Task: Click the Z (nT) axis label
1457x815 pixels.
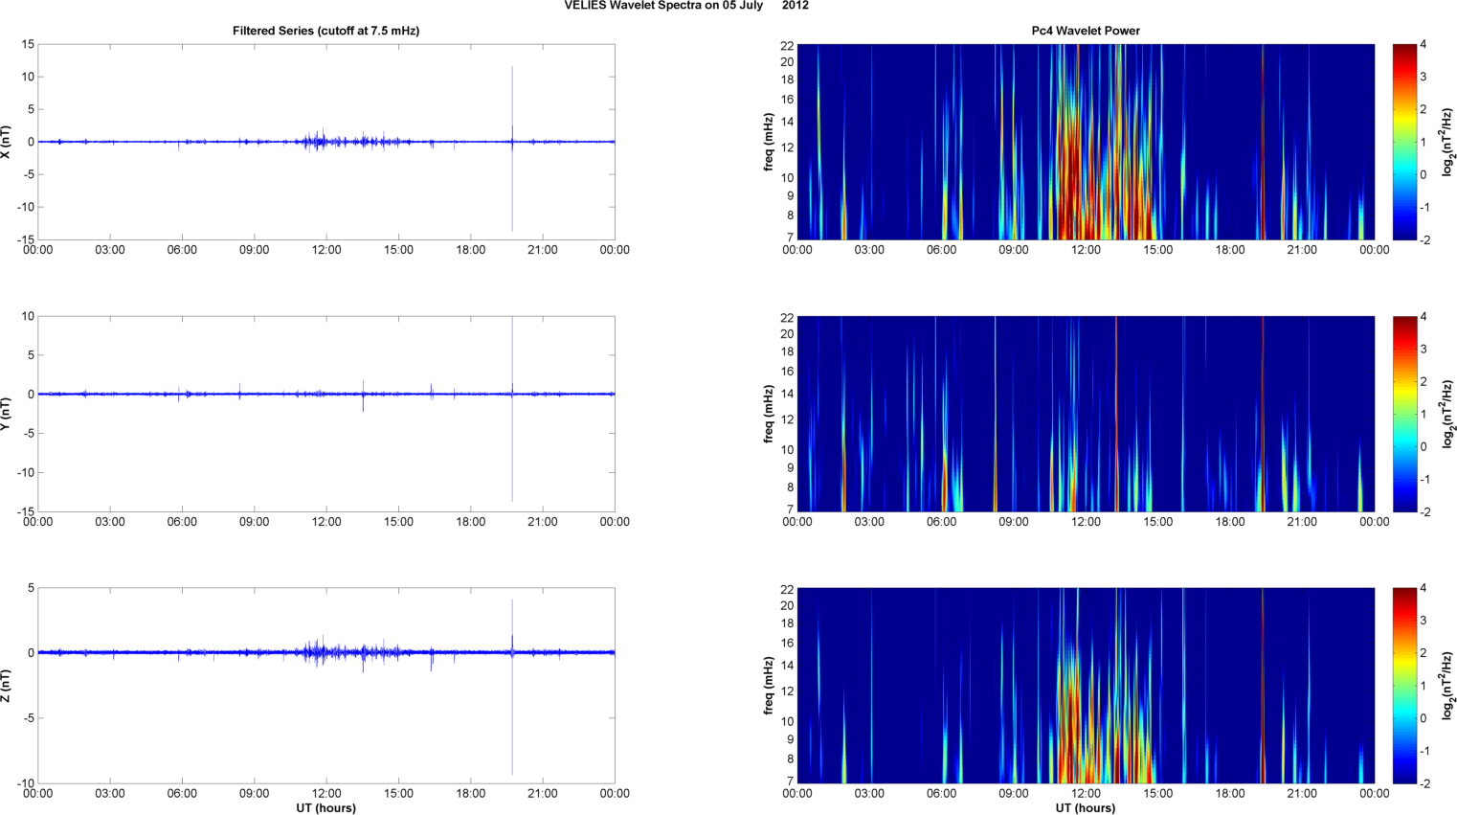Action: [6, 686]
